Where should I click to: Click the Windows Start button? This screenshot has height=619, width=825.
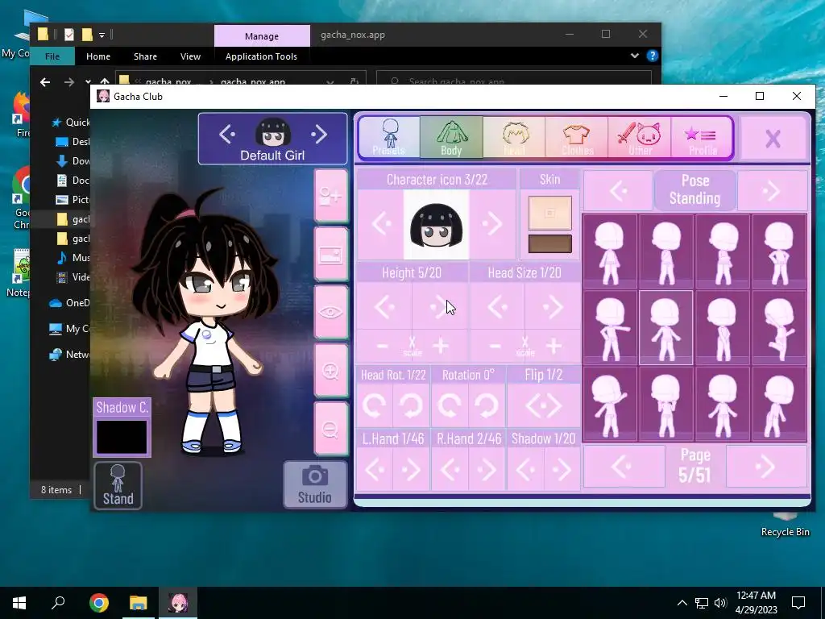click(19, 603)
